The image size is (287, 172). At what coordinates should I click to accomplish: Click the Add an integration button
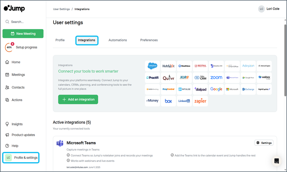tap(78, 99)
